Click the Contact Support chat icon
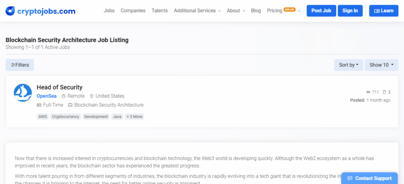Screen dimensions: 404x184 coord(350,178)
